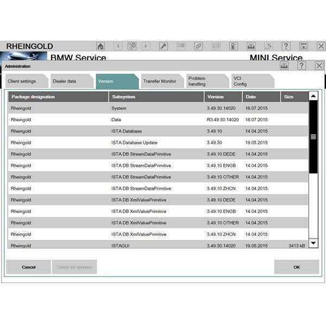Select the ISTA Database row
This screenshot has width=326, height=326.
(159, 131)
